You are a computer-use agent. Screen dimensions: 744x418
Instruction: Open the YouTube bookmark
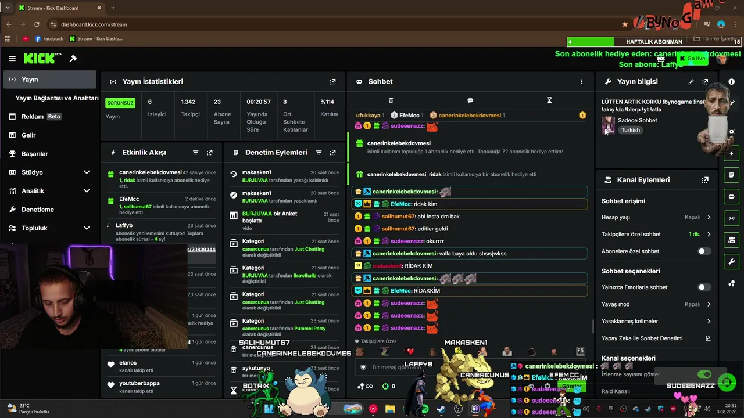25,39
